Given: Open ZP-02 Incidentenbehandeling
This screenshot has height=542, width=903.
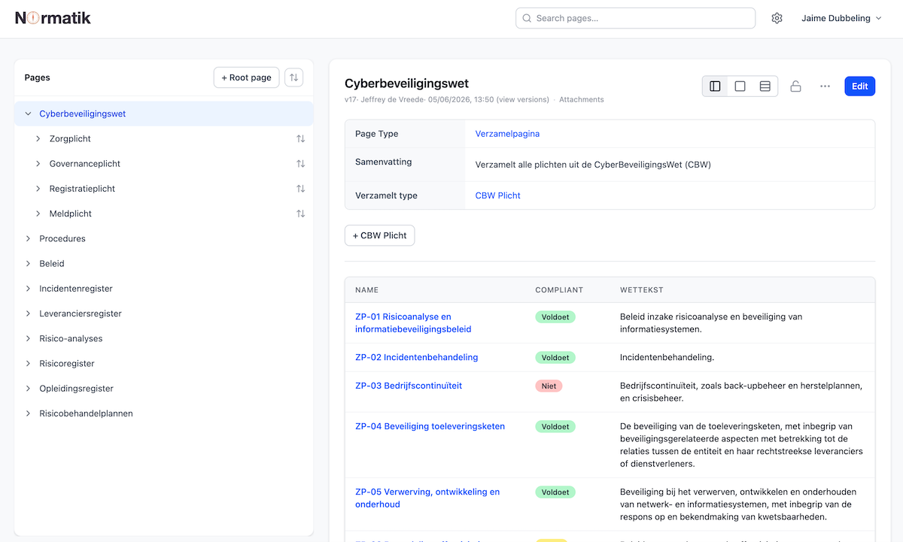Looking at the screenshot, I should point(416,357).
